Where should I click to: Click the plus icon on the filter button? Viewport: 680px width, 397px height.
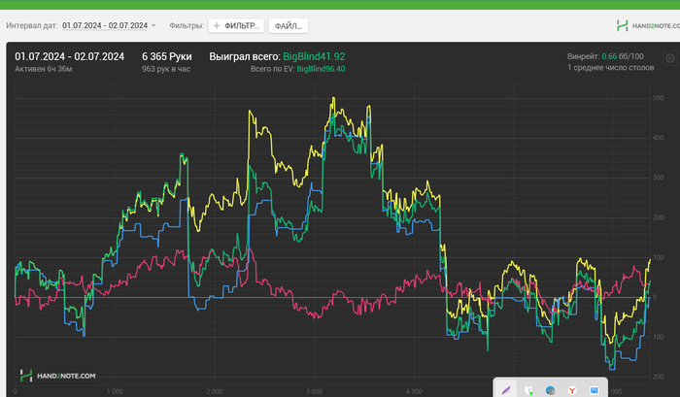pos(217,26)
